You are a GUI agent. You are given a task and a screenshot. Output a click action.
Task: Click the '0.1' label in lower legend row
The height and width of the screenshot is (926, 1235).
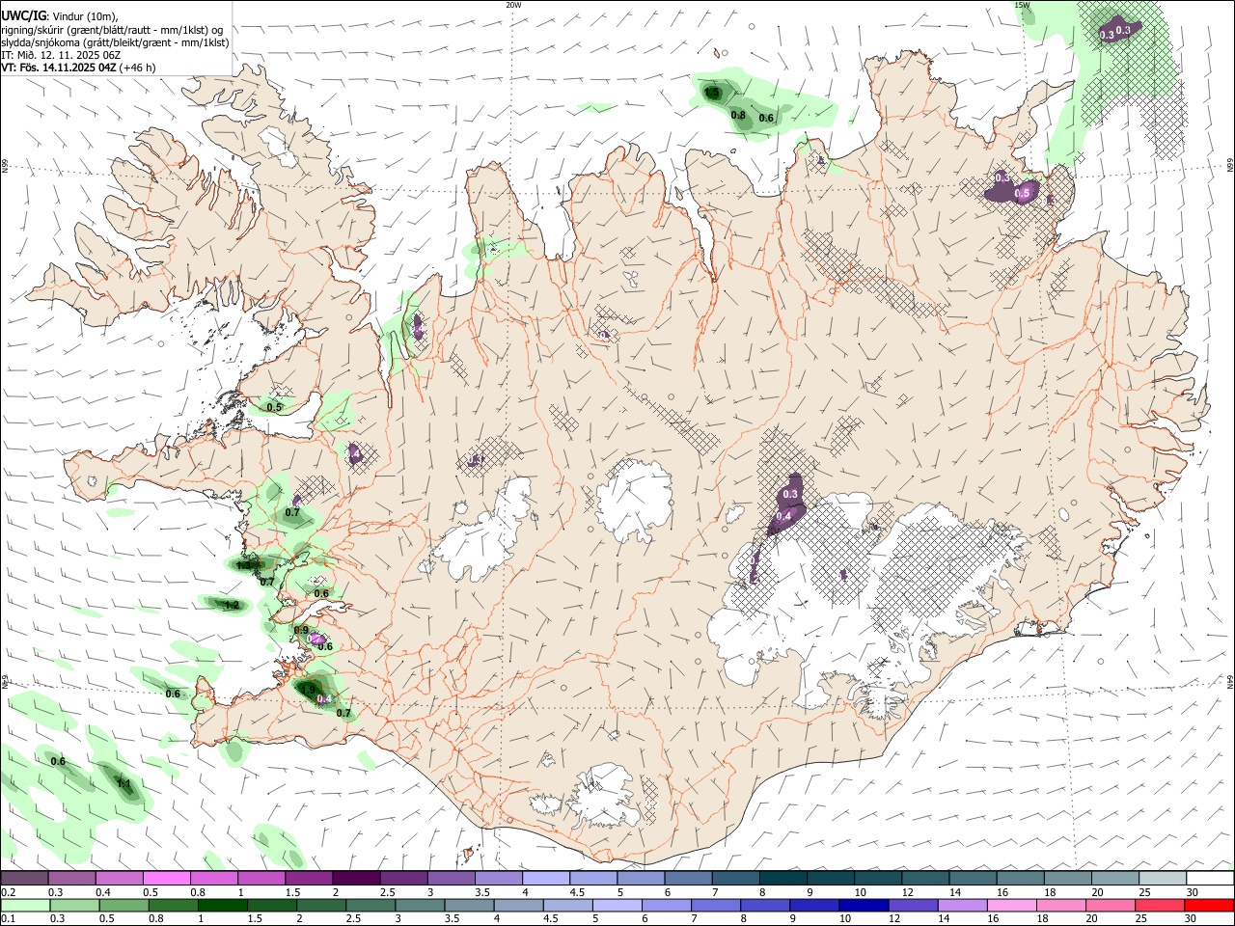[8, 919]
